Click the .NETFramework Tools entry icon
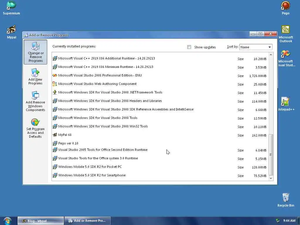Screen dimensions: 300x225 click(x=55, y=92)
